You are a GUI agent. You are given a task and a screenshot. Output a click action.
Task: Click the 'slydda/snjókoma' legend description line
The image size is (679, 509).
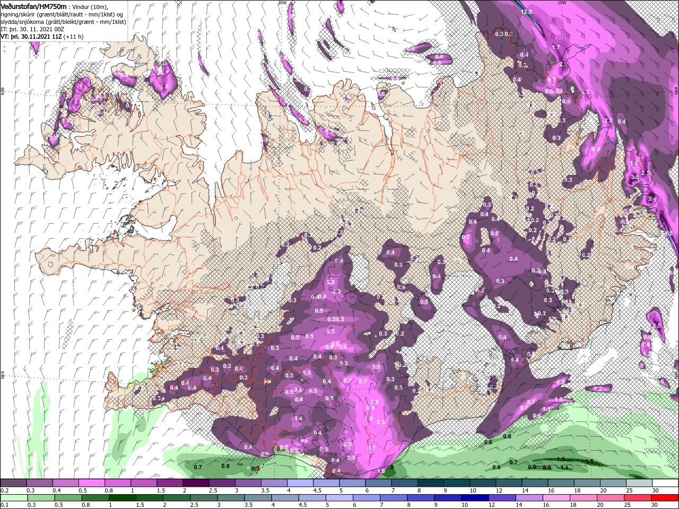tap(63, 22)
